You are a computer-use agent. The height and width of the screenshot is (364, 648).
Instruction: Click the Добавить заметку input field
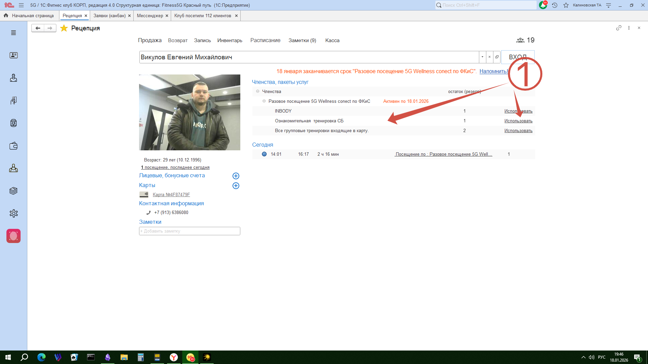pyautogui.click(x=189, y=231)
